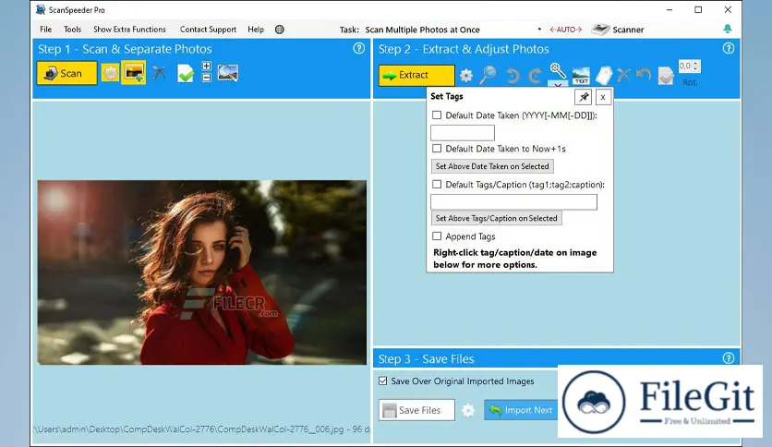Select the woman photo in the scan area
Image resolution: width=772 pixels, height=447 pixels.
[x=202, y=272]
